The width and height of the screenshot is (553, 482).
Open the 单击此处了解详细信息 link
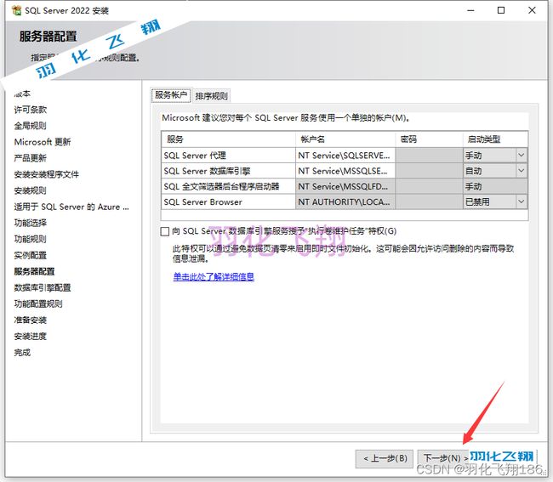(214, 276)
